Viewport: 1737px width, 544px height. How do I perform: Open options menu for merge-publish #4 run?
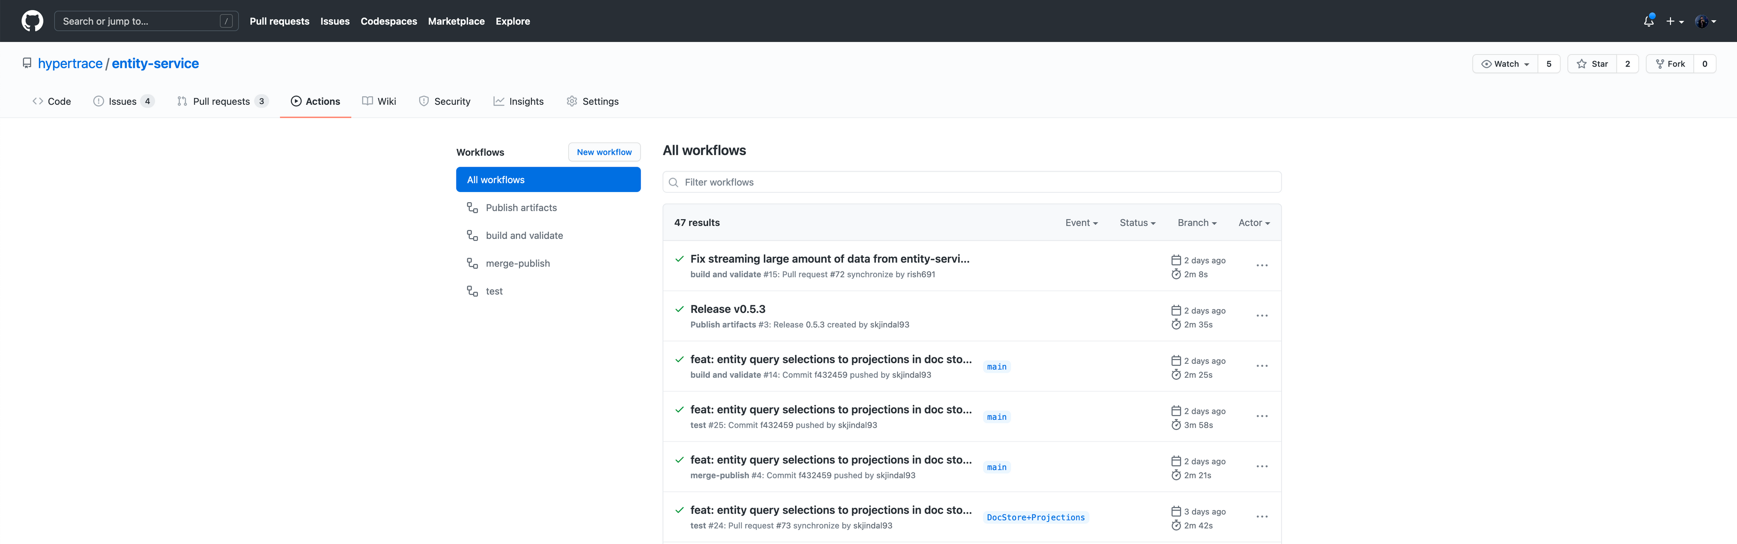tap(1262, 466)
